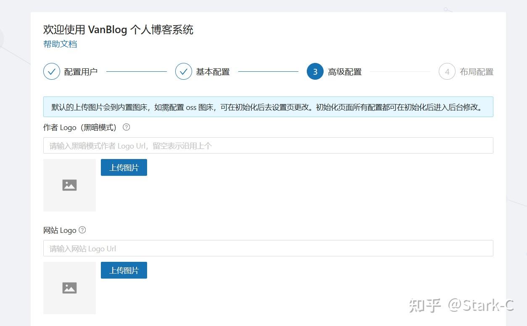
Task: Open help tooltip beside 网站 Logo
Action: [x=82, y=230]
